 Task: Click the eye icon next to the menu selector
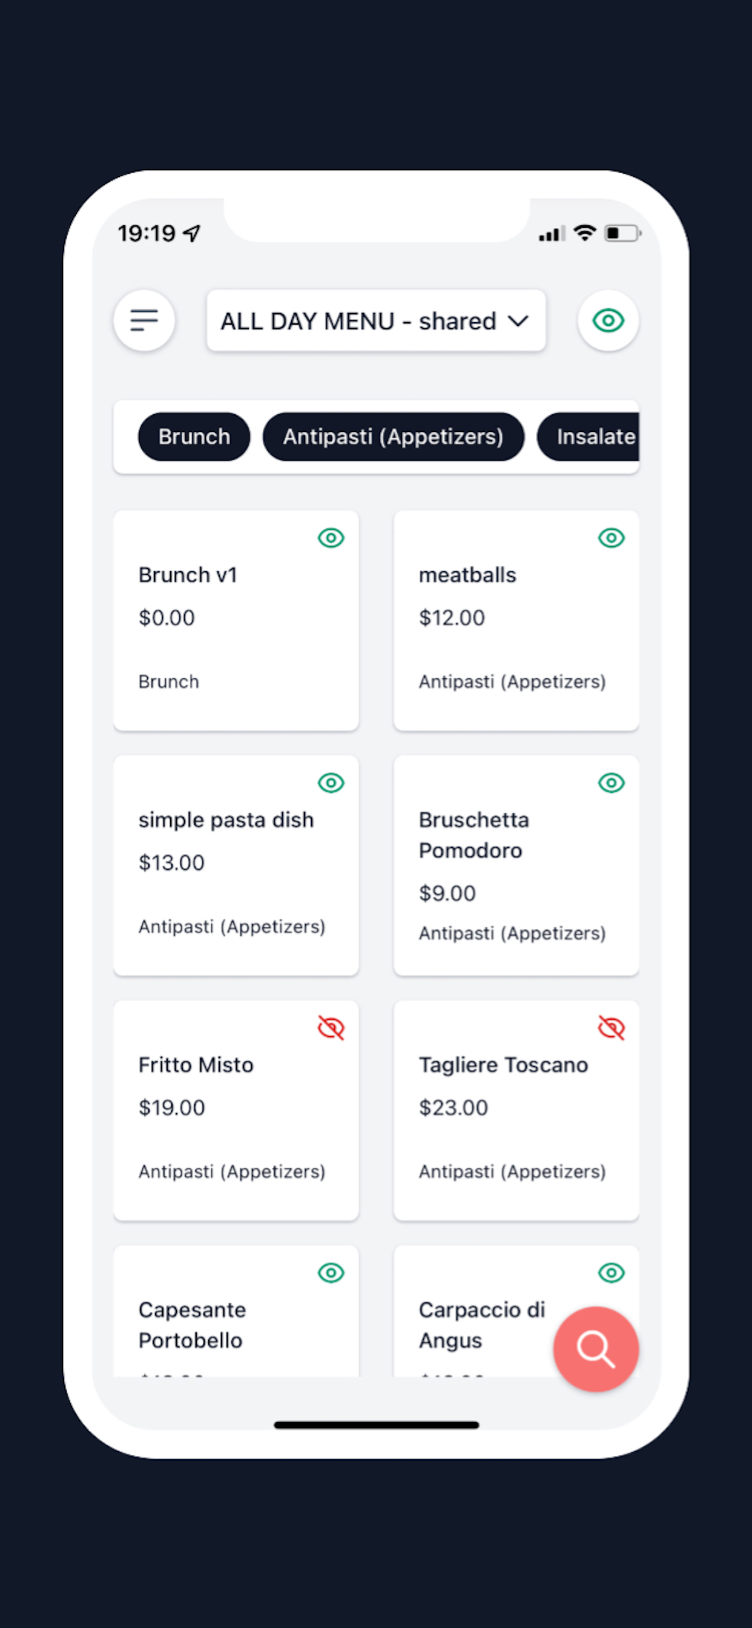point(608,320)
